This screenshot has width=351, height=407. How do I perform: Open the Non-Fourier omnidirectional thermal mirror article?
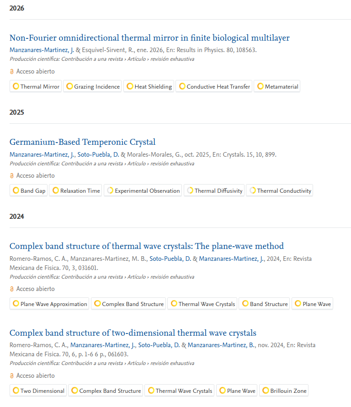click(149, 38)
